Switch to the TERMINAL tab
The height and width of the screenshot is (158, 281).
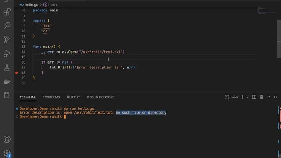coord(28,97)
